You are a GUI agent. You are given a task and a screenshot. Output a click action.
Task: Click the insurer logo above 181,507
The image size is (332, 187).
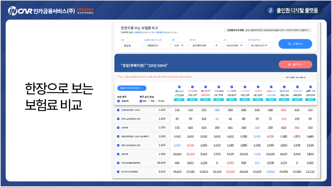258,91
